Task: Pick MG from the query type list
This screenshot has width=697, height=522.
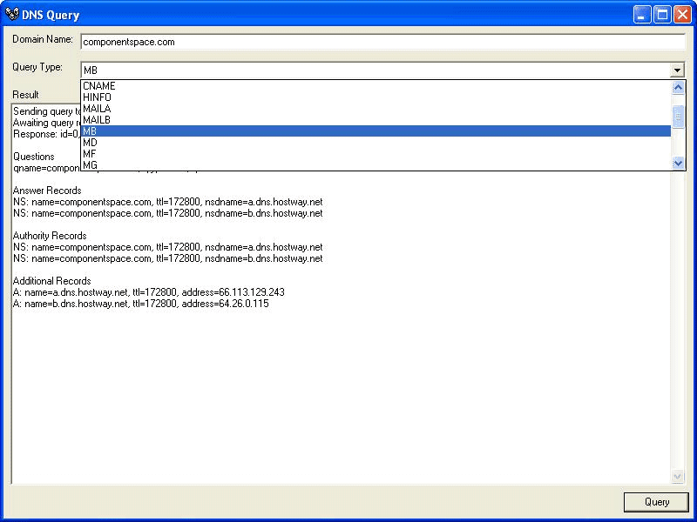Action: click(376, 165)
